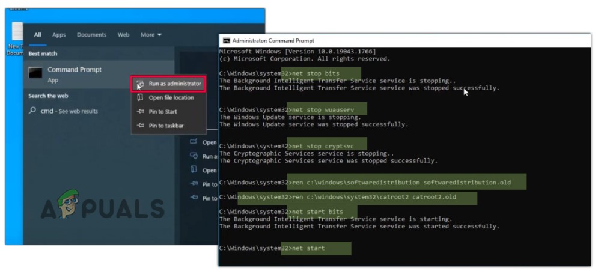This screenshot has height=277, width=601.
Task: Click the Windows Update service stopped successfully line
Action: [x=314, y=124]
